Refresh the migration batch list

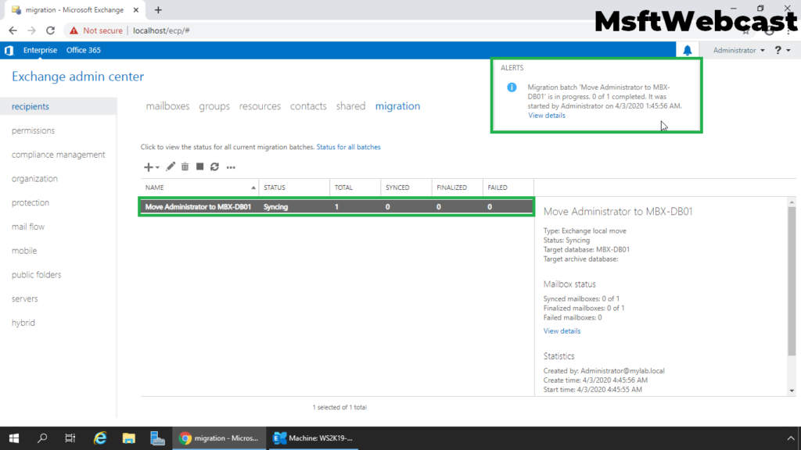point(214,166)
